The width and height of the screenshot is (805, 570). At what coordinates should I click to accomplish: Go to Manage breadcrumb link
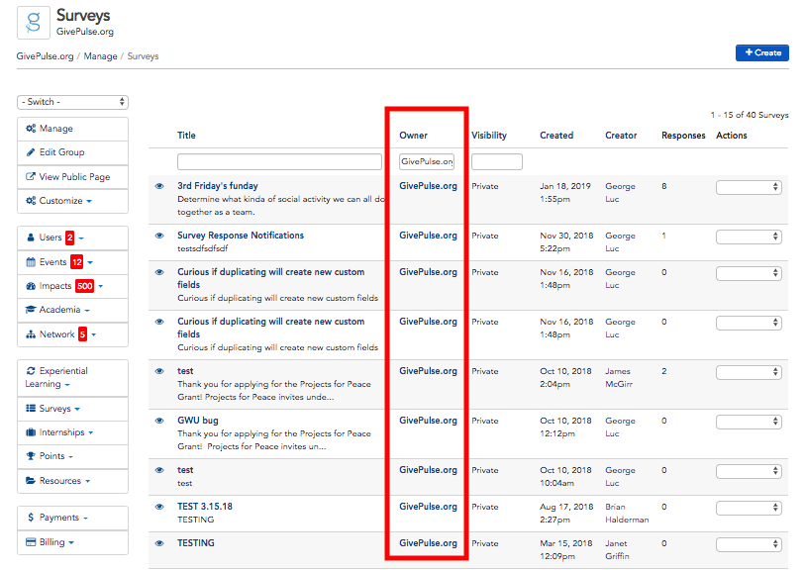(x=100, y=56)
